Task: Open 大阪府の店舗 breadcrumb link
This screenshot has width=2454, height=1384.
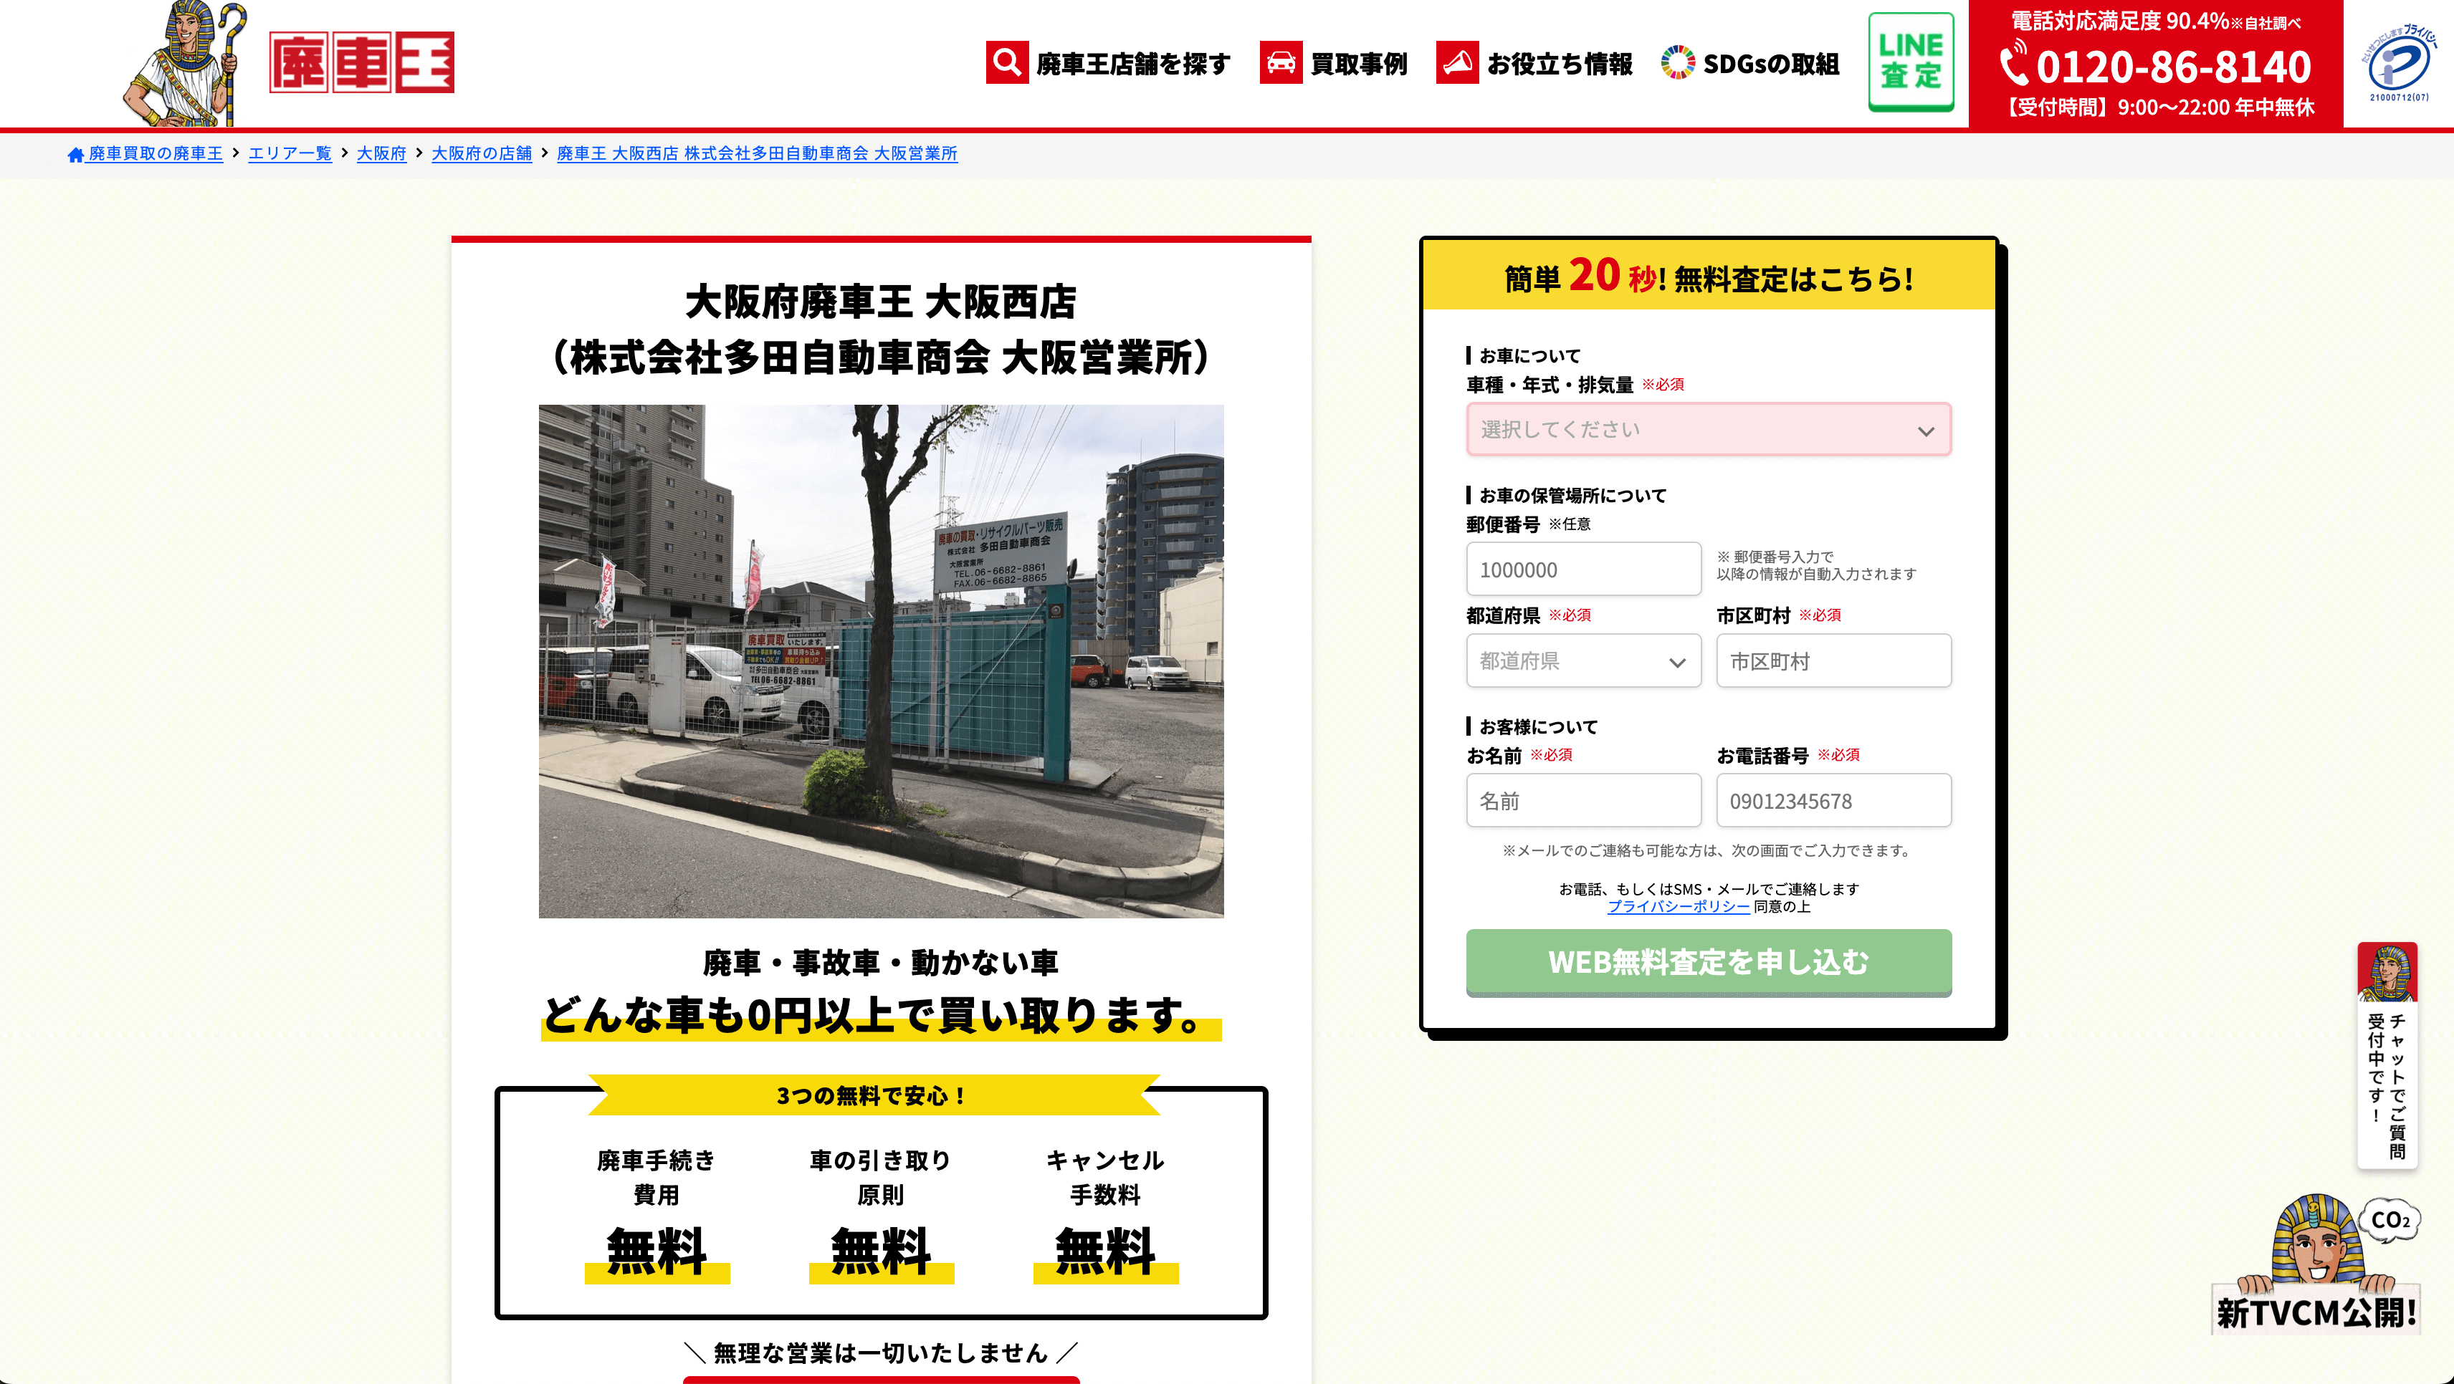Action: click(481, 153)
